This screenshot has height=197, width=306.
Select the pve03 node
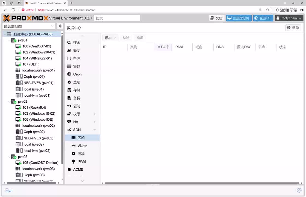22,157
